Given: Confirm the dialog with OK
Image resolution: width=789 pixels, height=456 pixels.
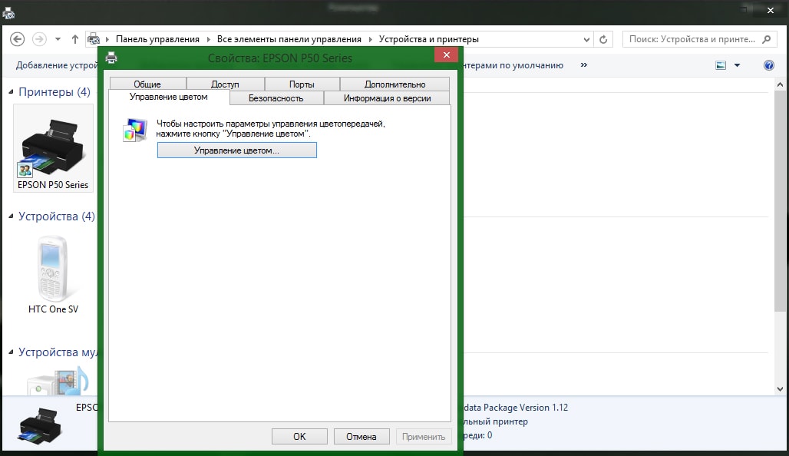Looking at the screenshot, I should 299,436.
